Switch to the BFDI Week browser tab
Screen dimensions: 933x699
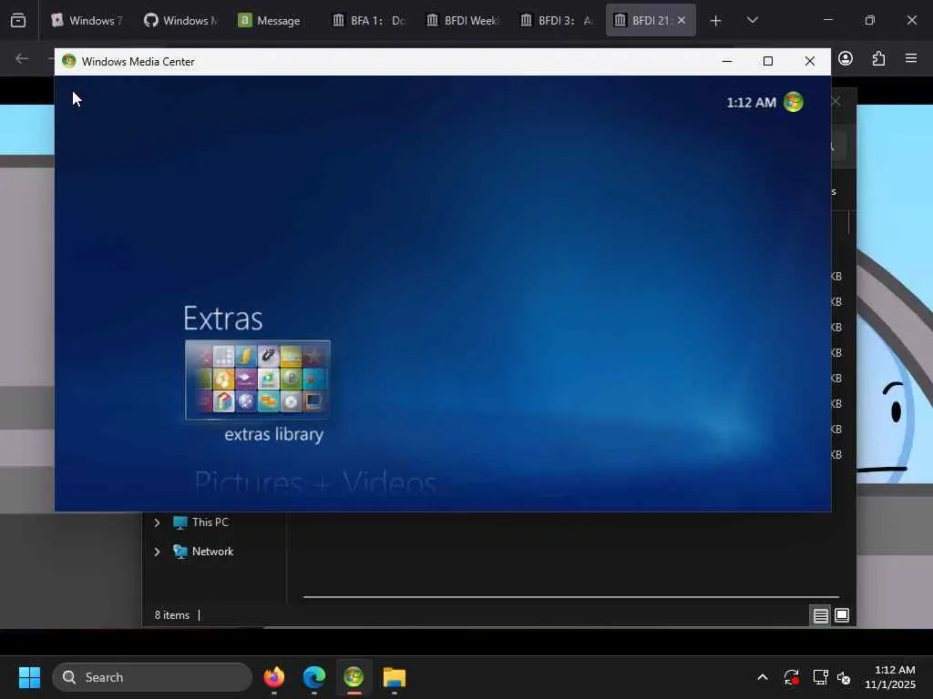pyautogui.click(x=463, y=20)
